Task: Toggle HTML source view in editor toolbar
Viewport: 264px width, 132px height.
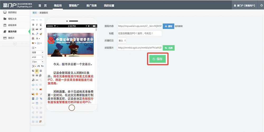Action: point(33,20)
